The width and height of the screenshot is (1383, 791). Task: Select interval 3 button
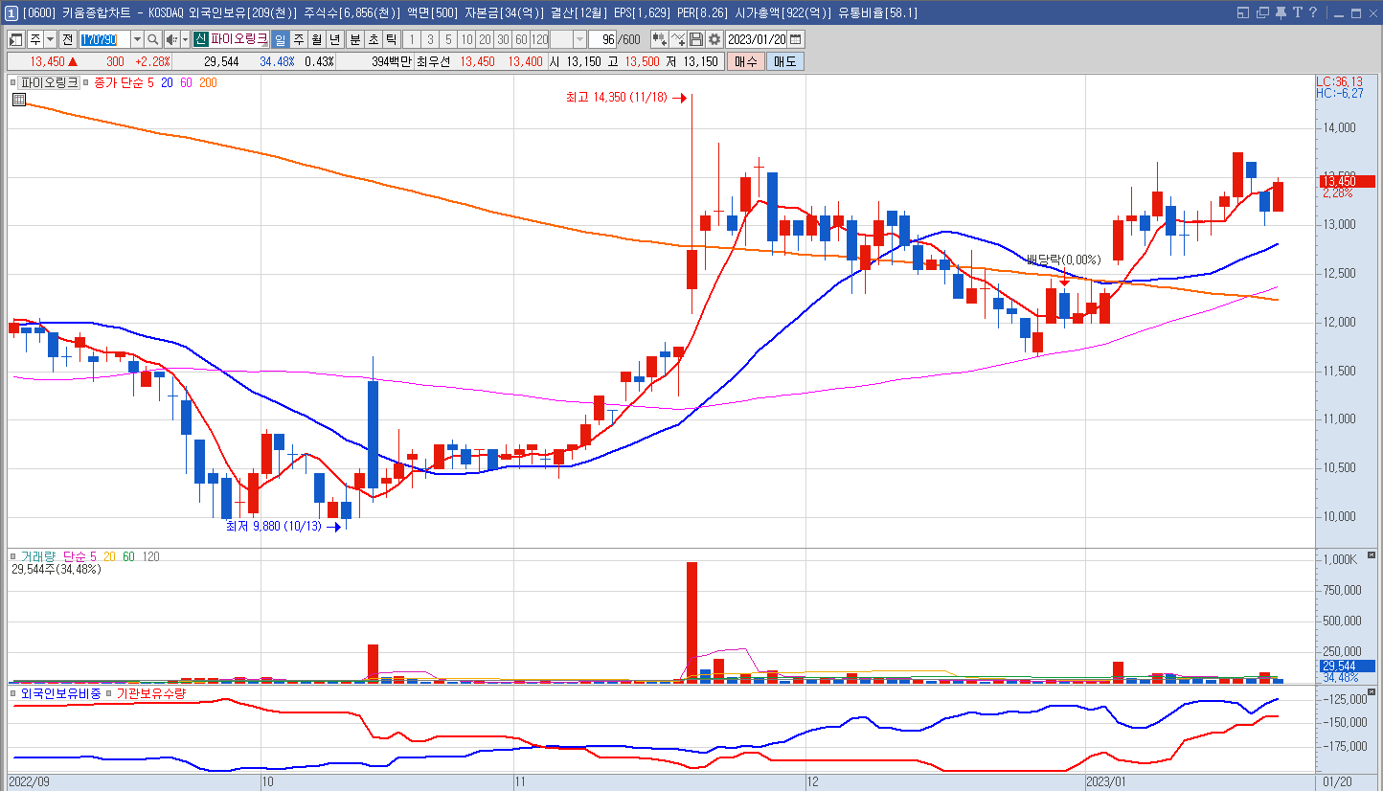click(430, 39)
